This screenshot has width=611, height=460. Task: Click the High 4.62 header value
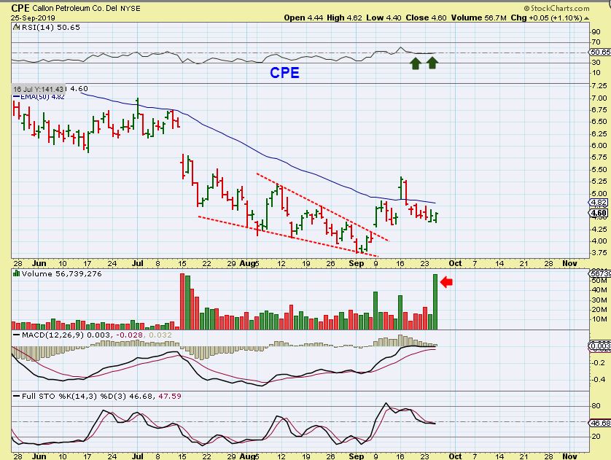click(344, 17)
